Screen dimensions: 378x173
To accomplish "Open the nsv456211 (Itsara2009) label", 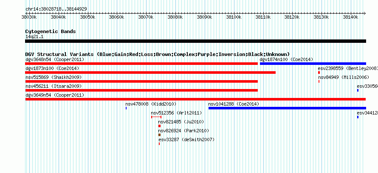I will point(54,86).
